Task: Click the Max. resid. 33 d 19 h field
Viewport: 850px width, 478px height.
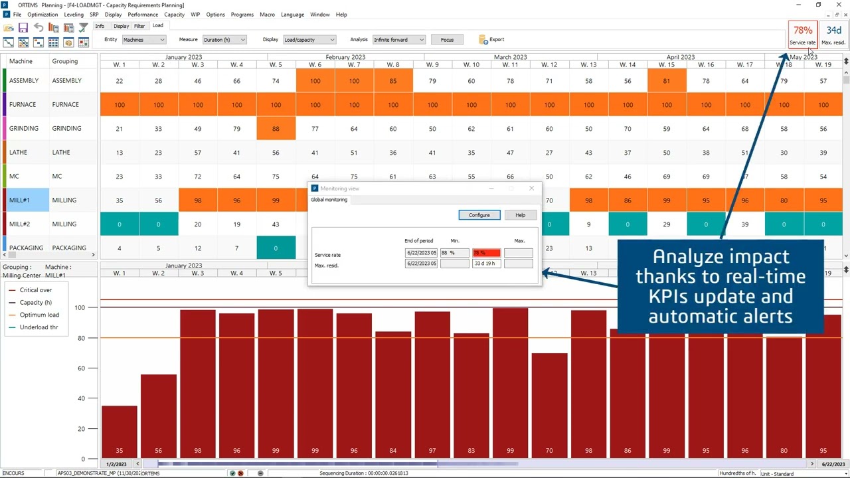Action: (486, 264)
